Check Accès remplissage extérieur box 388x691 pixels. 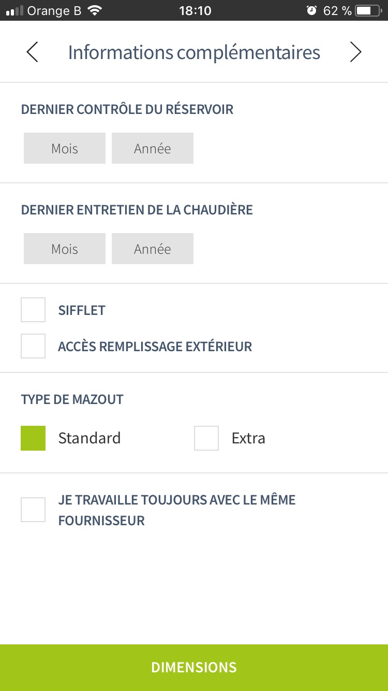[x=33, y=346]
